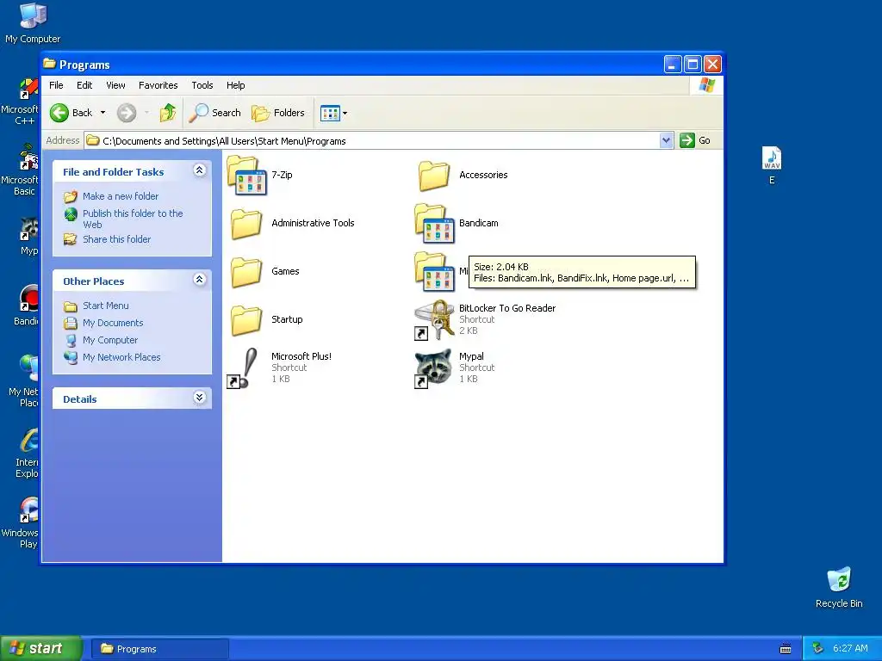
Task: Select the Mypal desktop shortcut icon
Action: click(28, 229)
